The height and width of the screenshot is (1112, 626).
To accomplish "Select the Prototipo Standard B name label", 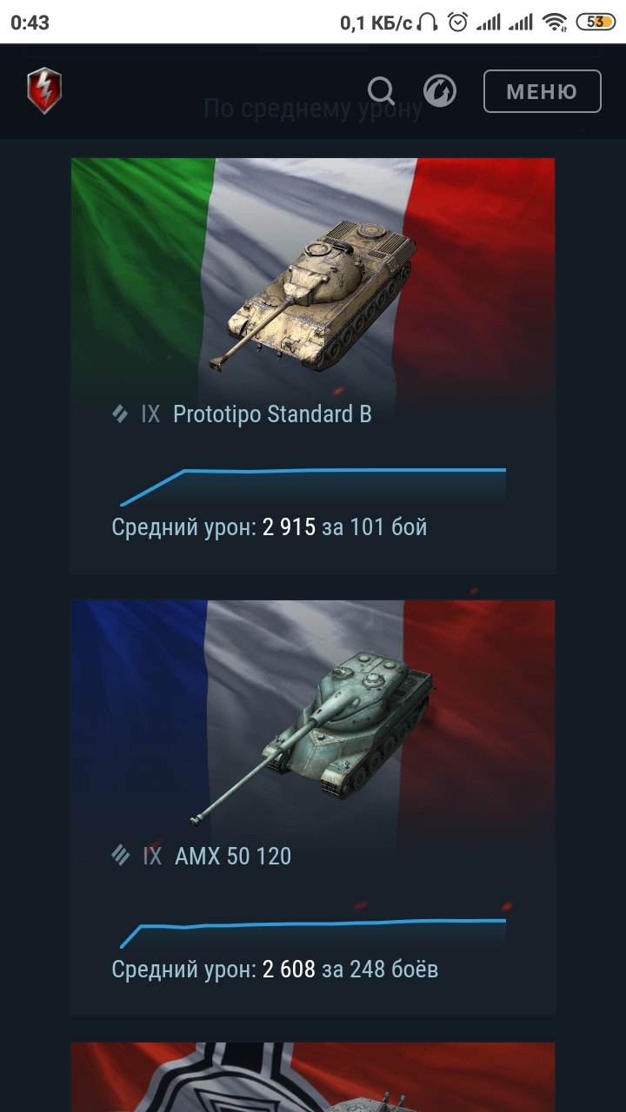I will pyautogui.click(x=272, y=414).
